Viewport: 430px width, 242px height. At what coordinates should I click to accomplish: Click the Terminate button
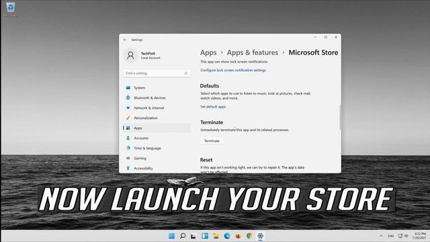(212, 140)
